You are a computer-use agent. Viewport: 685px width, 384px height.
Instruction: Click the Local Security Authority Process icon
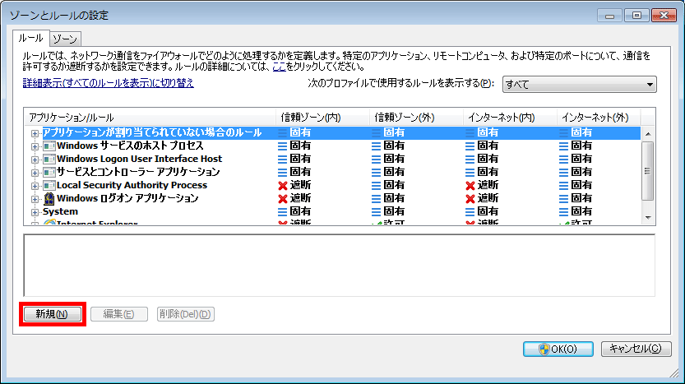coord(49,185)
